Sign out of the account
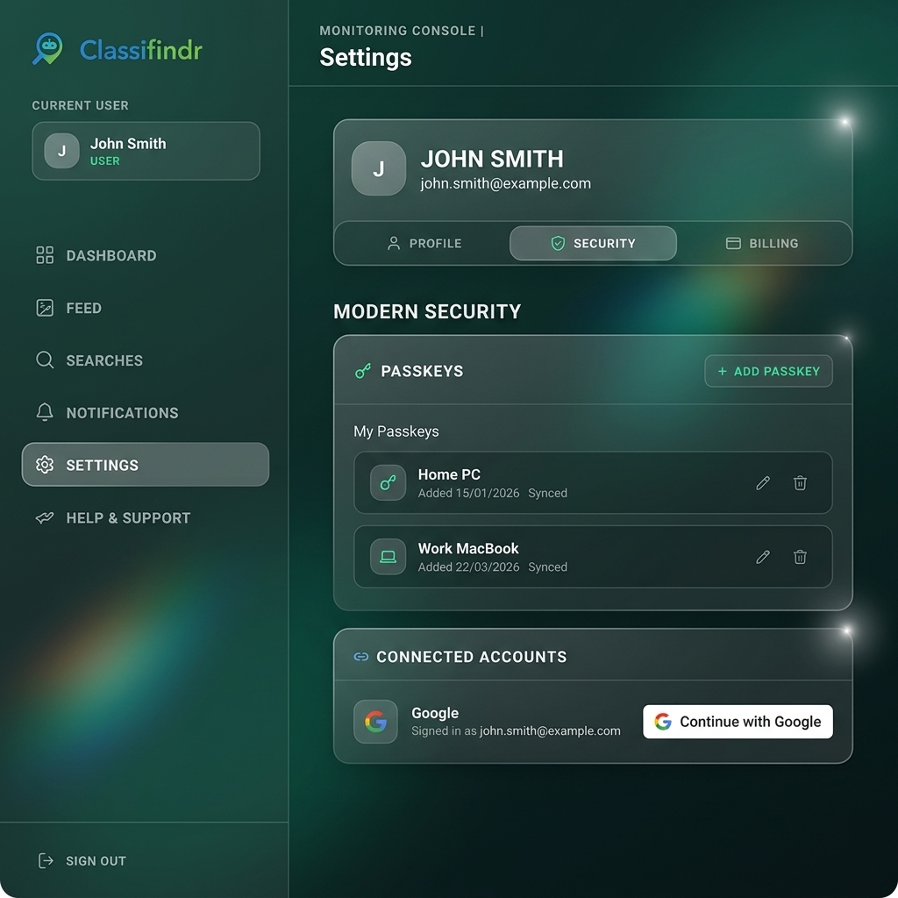The image size is (898, 898). [82, 861]
